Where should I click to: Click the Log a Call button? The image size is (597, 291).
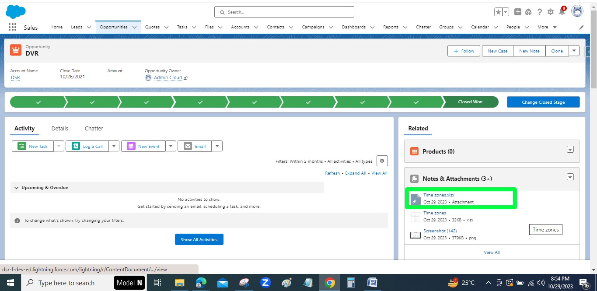tap(87, 146)
